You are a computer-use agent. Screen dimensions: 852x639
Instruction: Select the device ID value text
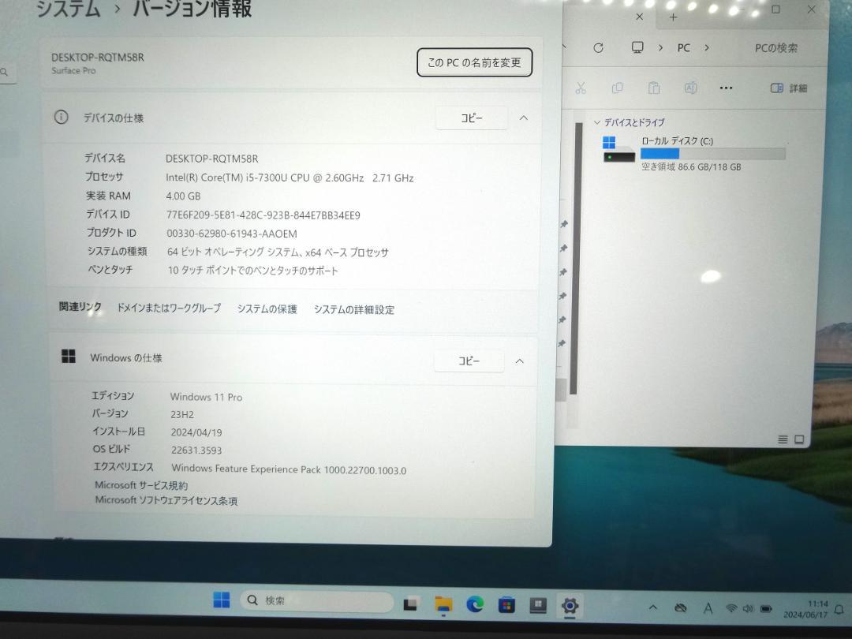(263, 215)
